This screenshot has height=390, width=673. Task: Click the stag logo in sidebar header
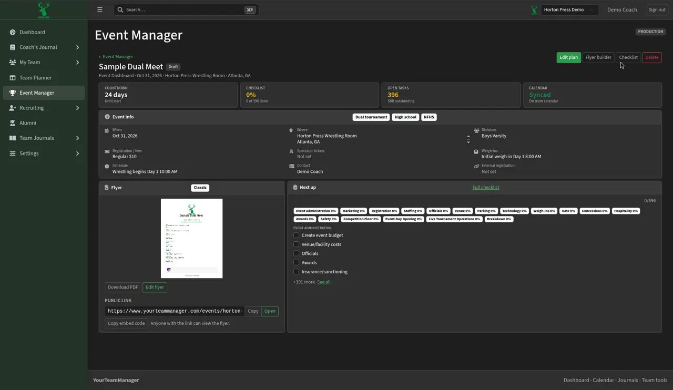[44, 9]
